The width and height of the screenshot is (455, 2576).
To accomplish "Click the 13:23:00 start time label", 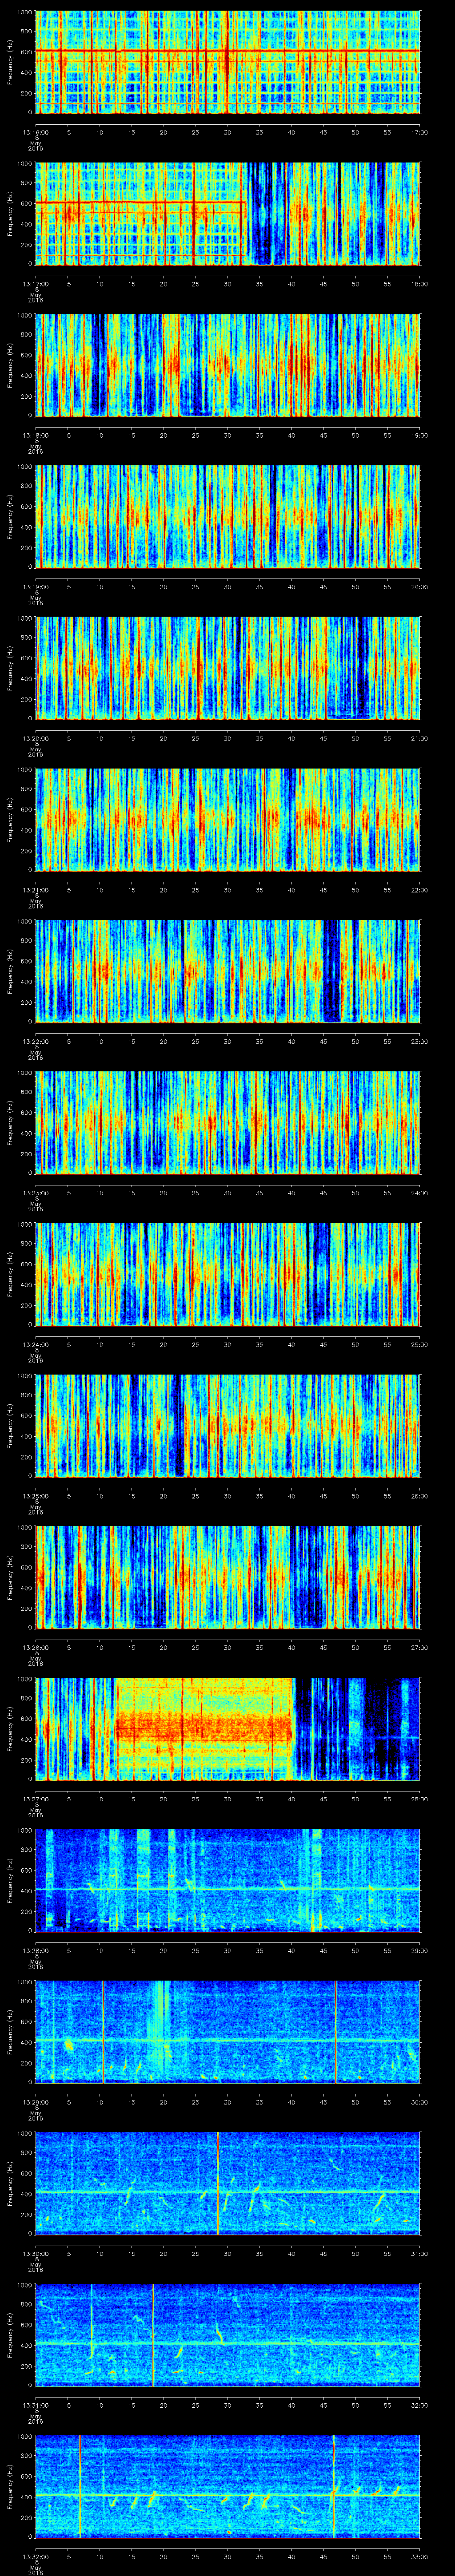I will (36, 1193).
